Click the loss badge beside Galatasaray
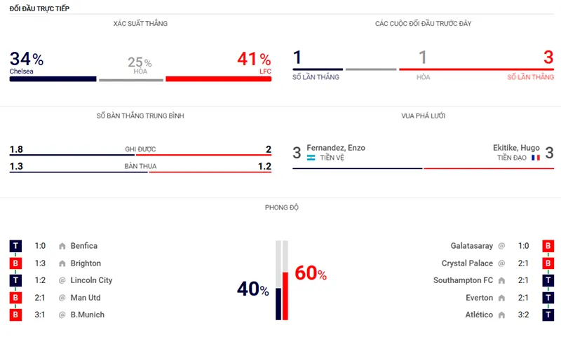The width and height of the screenshot is (561, 337). [x=546, y=246]
